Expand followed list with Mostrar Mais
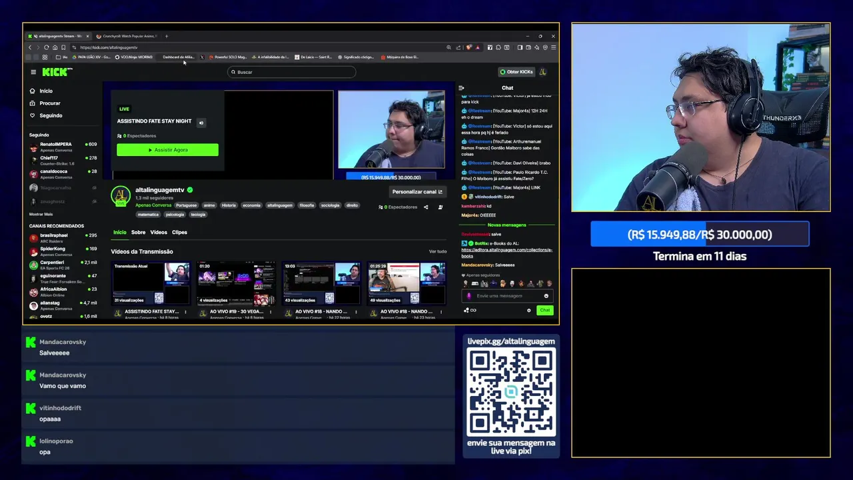 coord(41,214)
